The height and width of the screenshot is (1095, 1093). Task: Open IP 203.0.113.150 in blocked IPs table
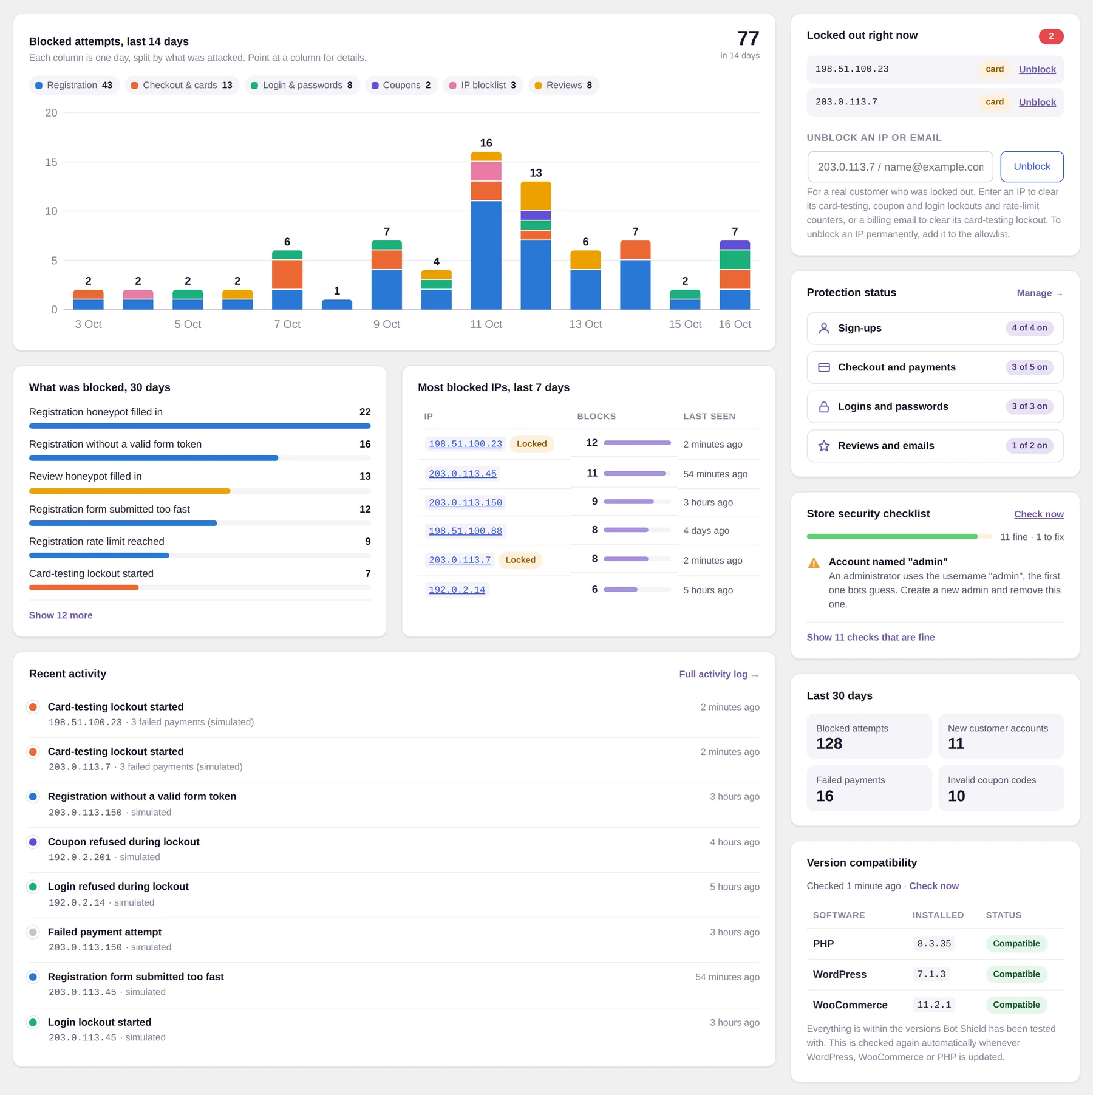(465, 503)
